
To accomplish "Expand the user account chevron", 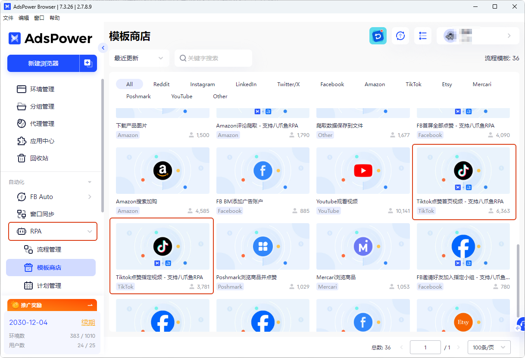I will [x=509, y=36].
